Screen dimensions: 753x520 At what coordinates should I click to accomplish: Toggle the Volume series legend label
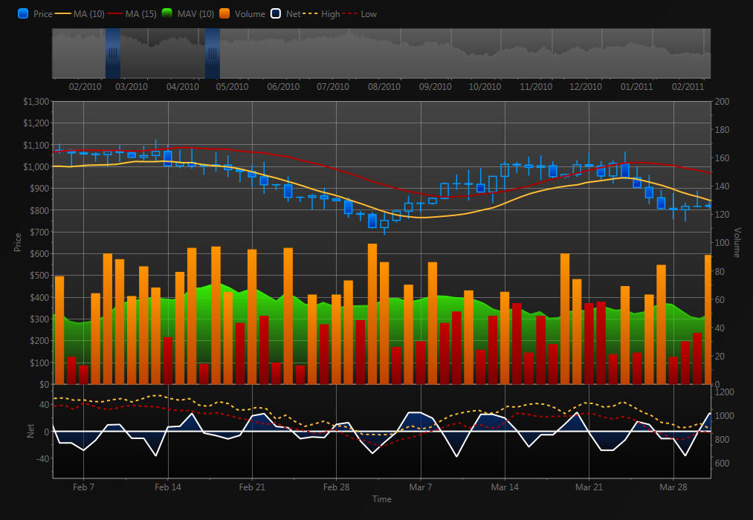pos(250,14)
